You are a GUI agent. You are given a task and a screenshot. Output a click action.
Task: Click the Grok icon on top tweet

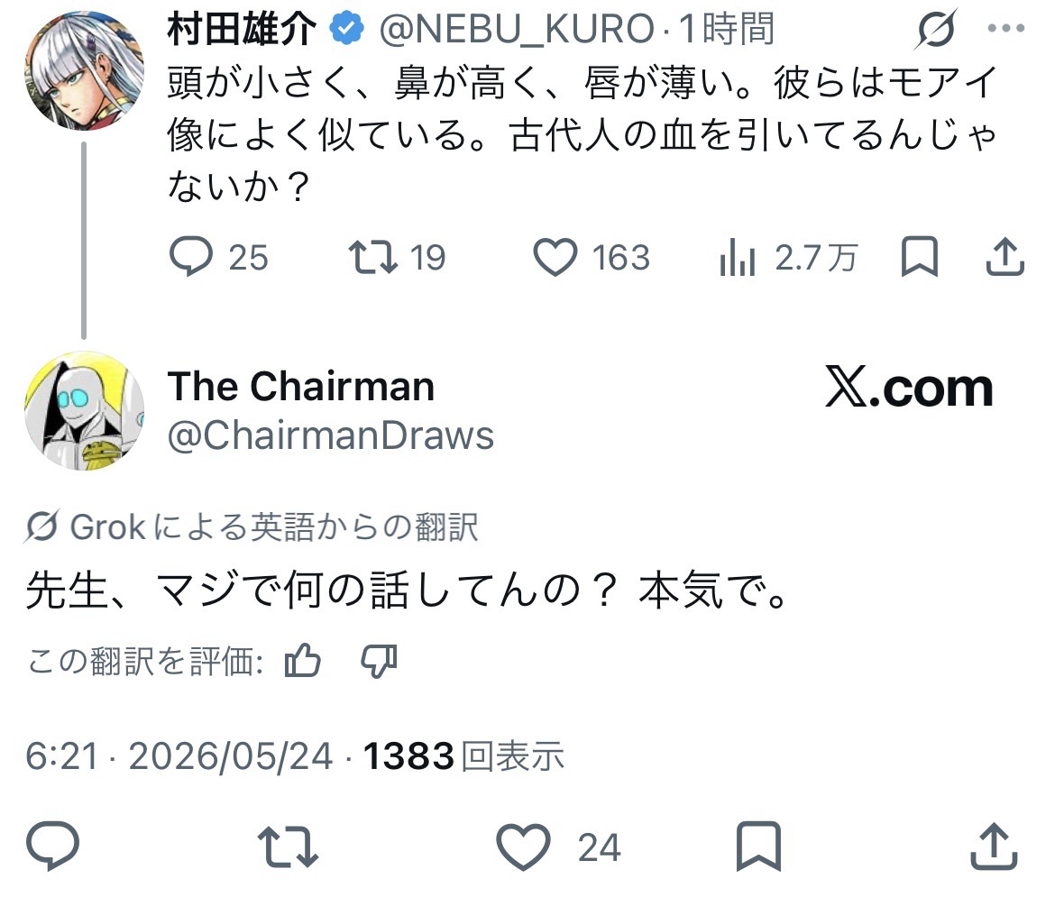(936, 29)
